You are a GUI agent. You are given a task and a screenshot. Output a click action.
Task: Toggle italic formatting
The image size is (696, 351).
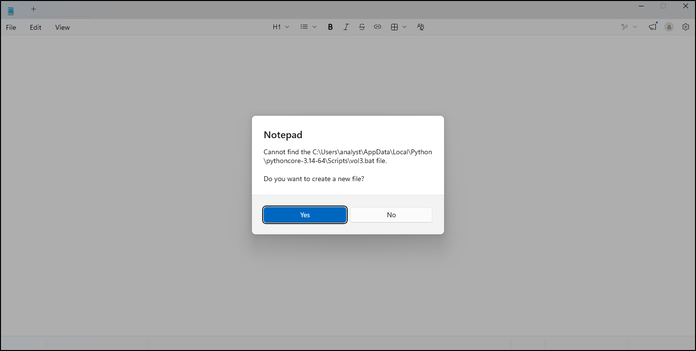pos(346,27)
